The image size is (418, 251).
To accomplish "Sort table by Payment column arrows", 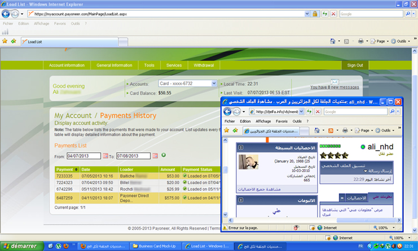I will click(x=76, y=169).
